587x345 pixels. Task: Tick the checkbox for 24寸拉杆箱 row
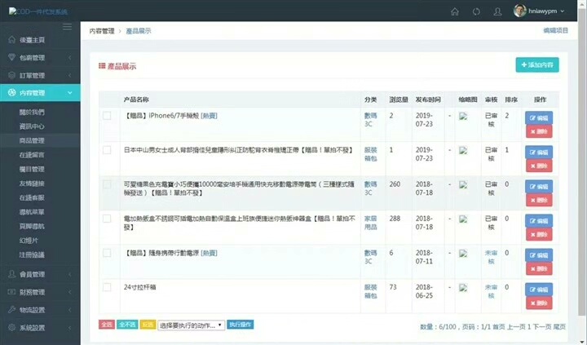(107, 287)
